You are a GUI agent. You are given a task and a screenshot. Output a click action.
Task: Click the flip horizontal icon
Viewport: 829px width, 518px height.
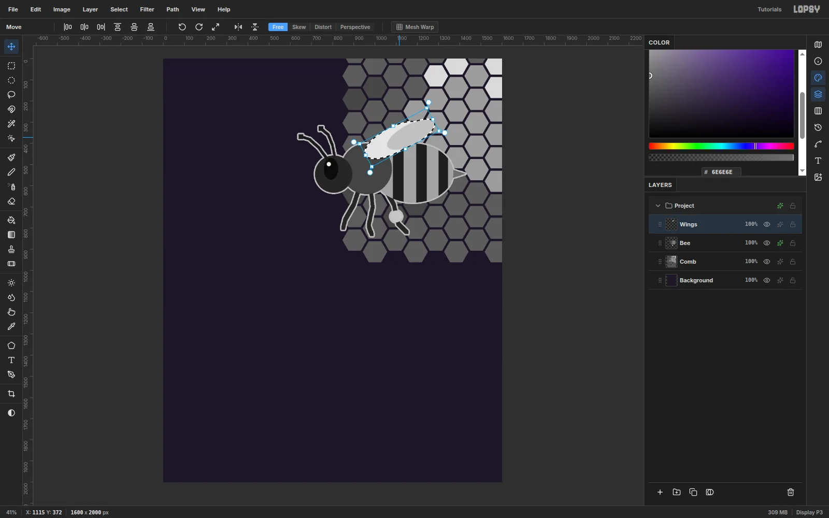(x=238, y=27)
